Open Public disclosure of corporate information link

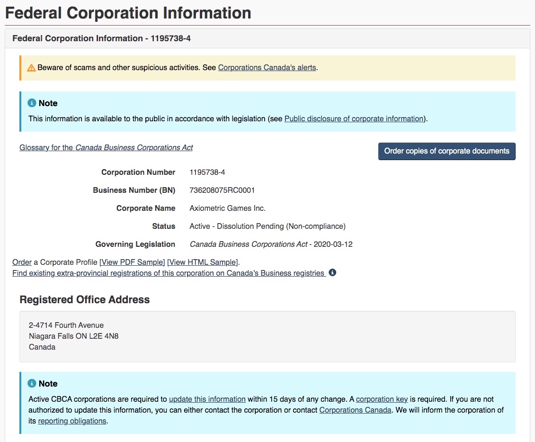(x=354, y=119)
